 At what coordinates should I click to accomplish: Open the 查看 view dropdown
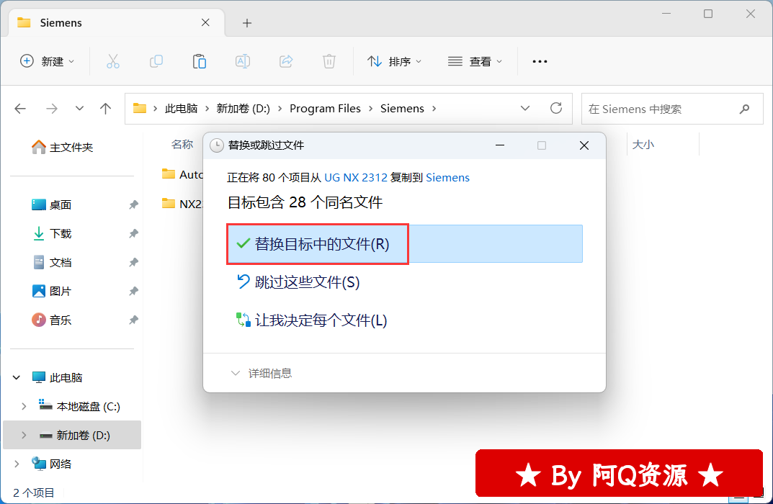[475, 62]
